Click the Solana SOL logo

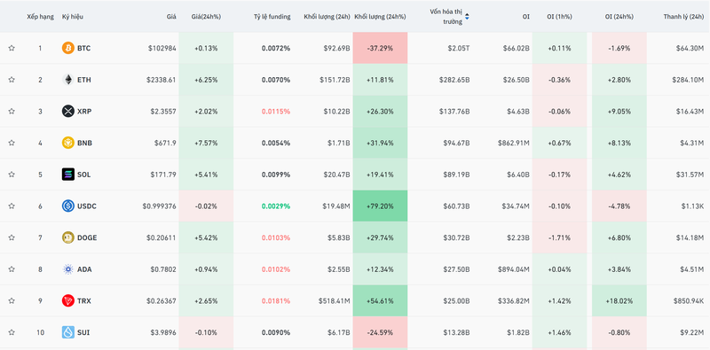pyautogui.click(x=68, y=175)
